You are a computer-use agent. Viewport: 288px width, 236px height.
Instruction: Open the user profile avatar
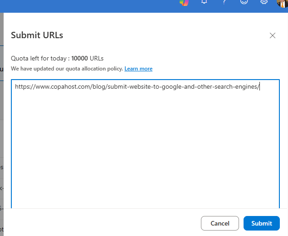point(282,3)
